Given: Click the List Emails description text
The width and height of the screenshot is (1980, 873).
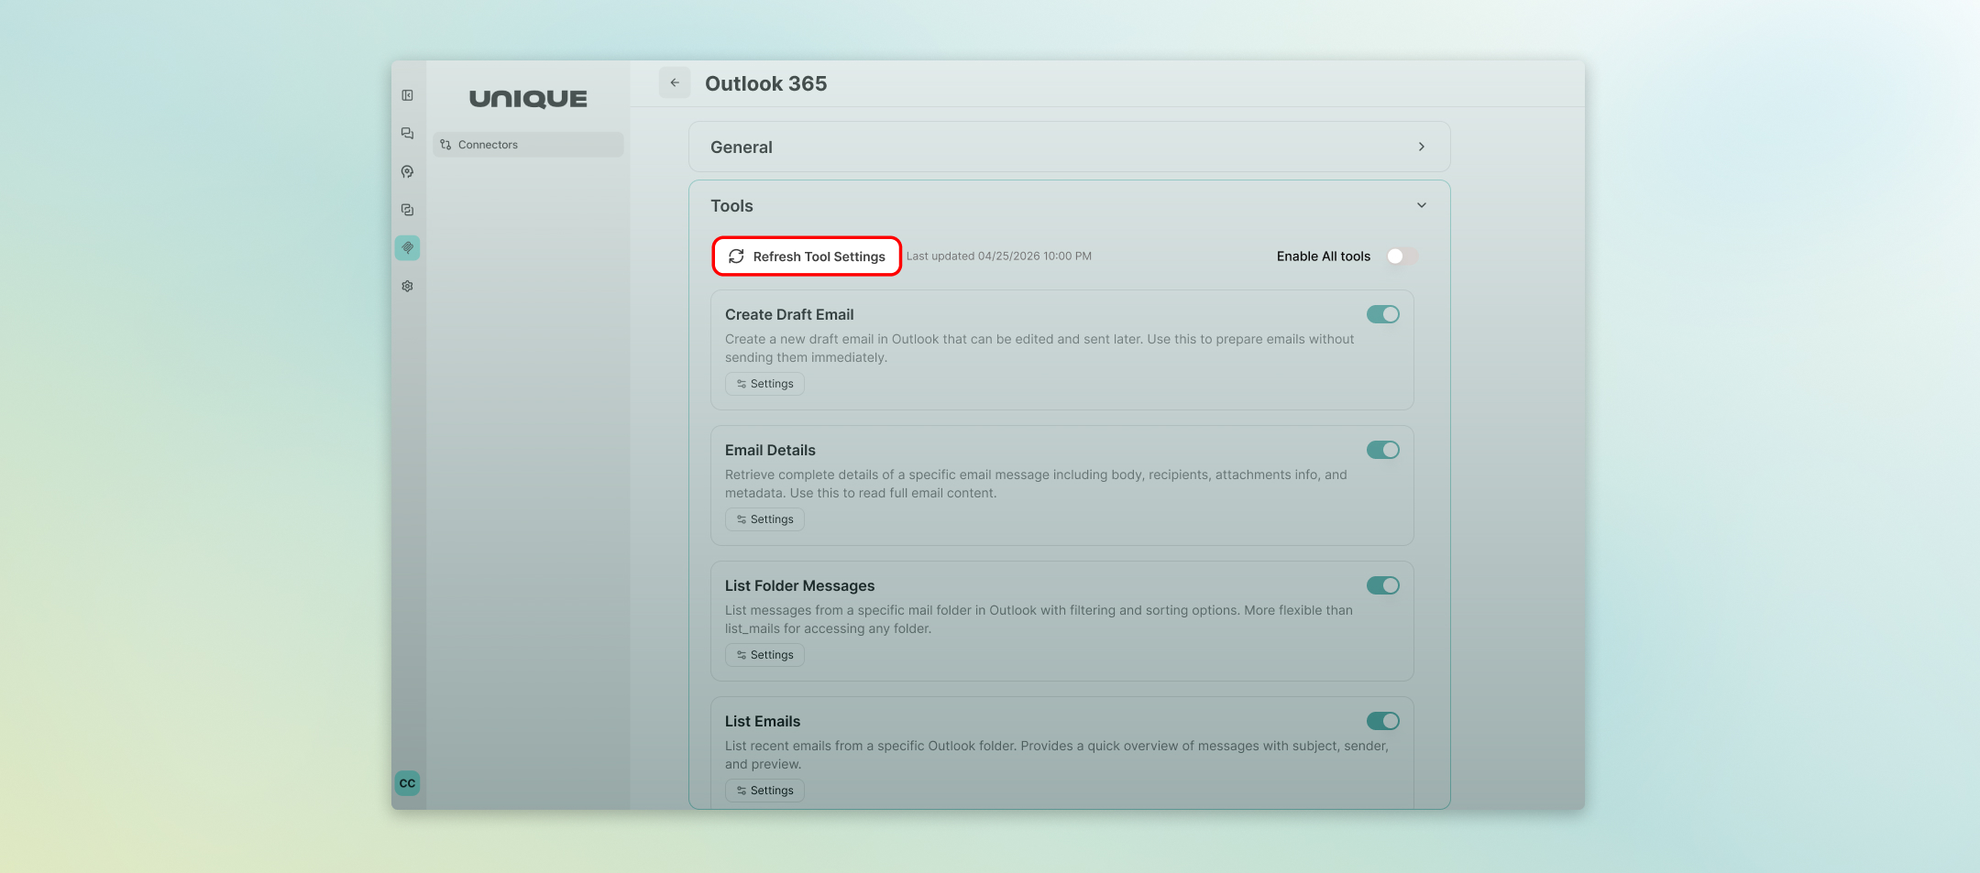Looking at the screenshot, I should pyautogui.click(x=1057, y=755).
